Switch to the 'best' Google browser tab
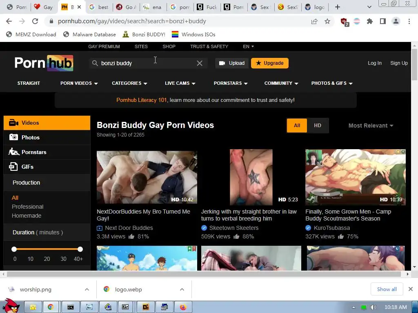 coord(99,7)
